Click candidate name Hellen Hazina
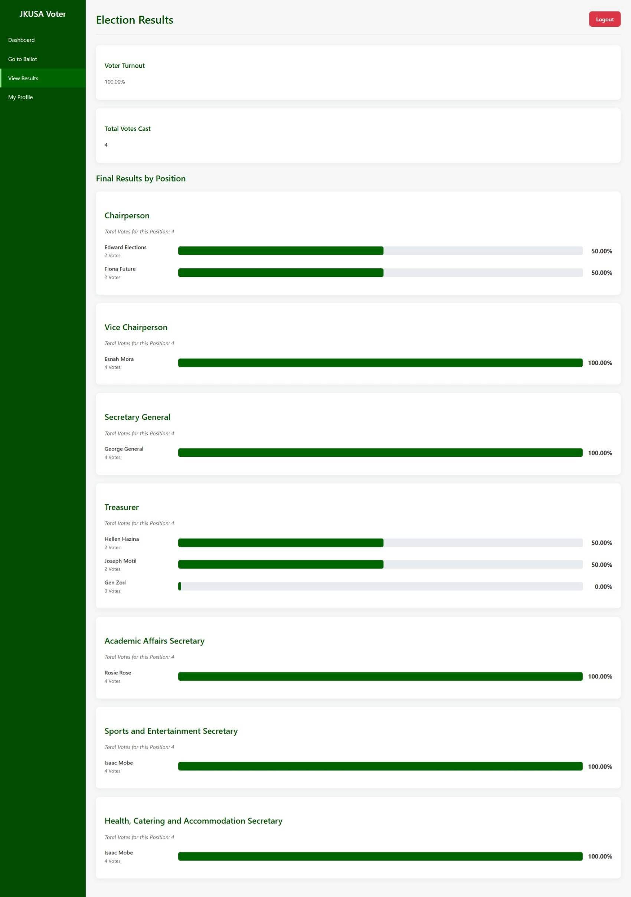Image resolution: width=631 pixels, height=897 pixels. pos(121,539)
